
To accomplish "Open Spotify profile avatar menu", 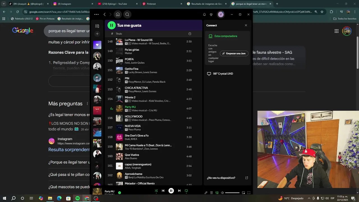I will pos(221,14).
